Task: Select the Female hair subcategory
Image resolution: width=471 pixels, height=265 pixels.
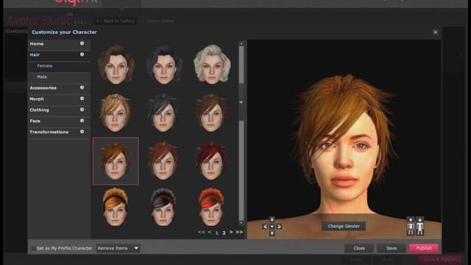Action: [59, 66]
